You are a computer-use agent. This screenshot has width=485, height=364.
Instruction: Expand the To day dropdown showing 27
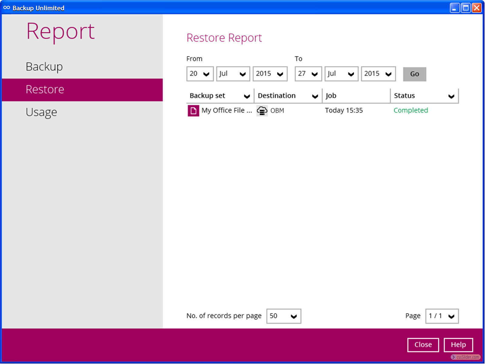coord(308,74)
